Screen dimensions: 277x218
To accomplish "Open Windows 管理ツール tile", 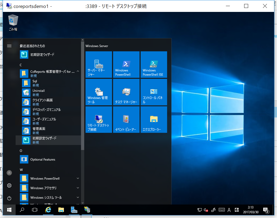I will [x=99, y=92].
